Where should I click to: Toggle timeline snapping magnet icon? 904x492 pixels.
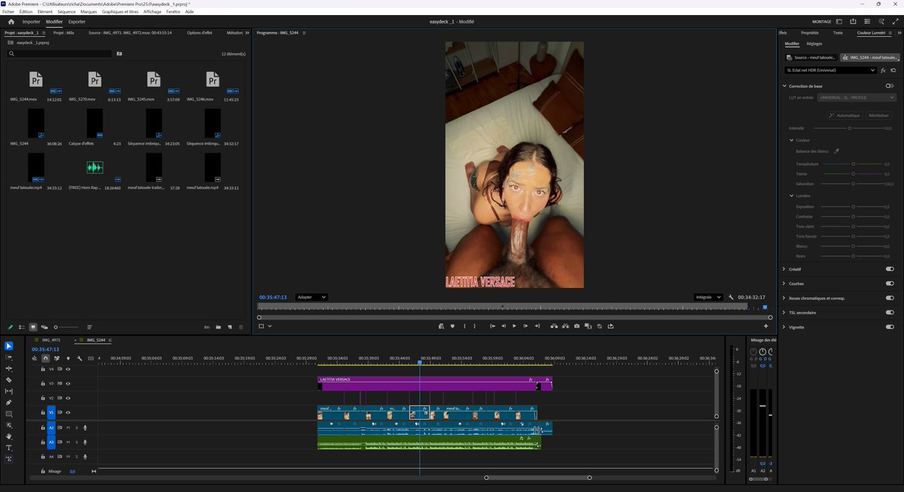tap(45, 358)
